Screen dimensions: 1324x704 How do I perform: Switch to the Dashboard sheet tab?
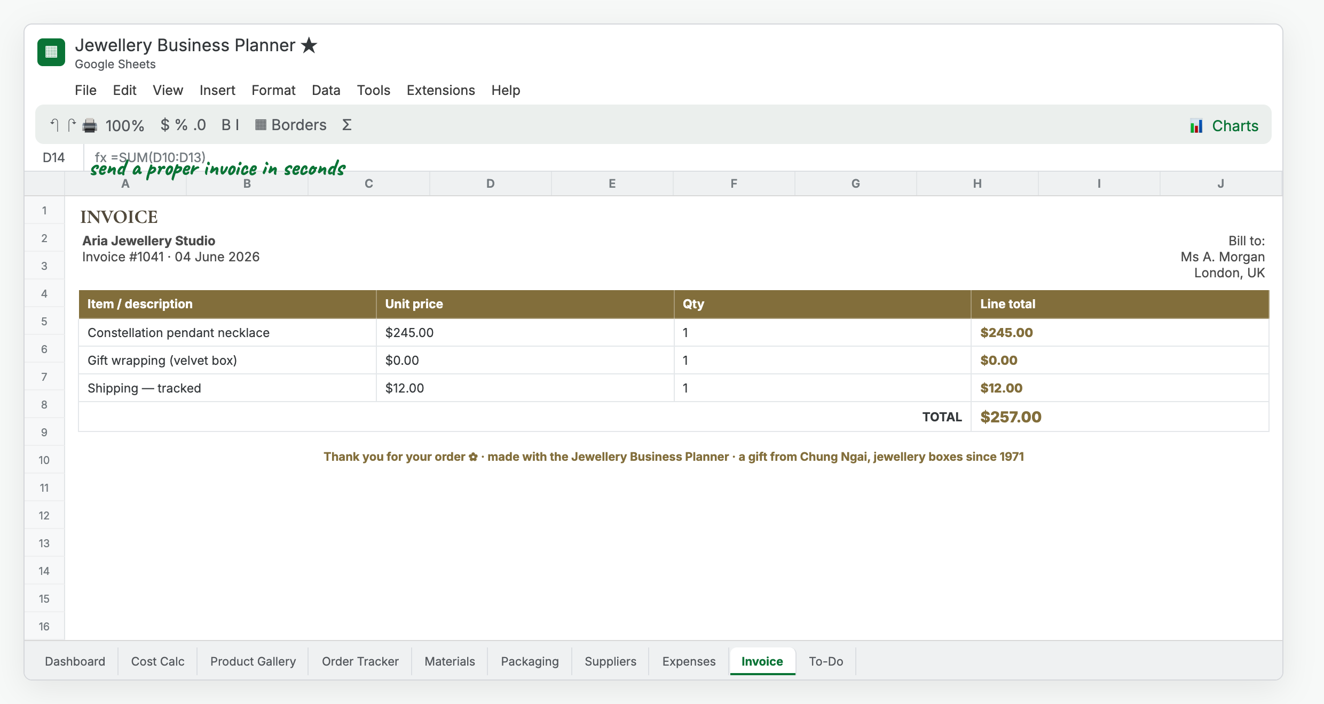(x=75, y=661)
